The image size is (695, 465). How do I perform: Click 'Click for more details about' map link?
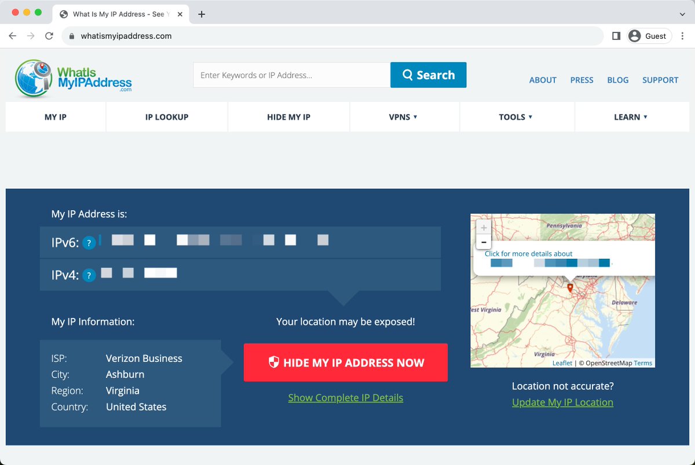528,254
